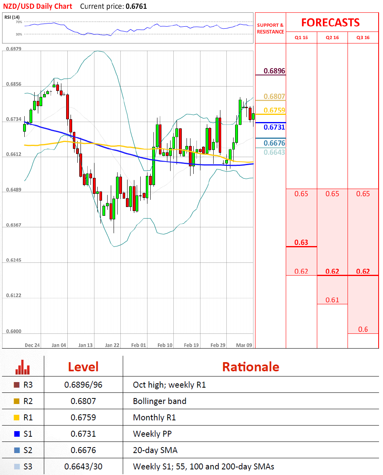Click the S1 blue color swatch
This screenshot has width=383, height=475.
(17, 434)
